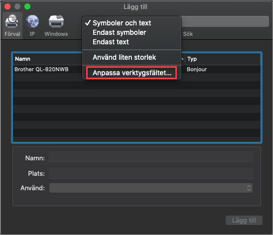This screenshot has width=273, height=235.
Task: Close the Lägg till window
Action: (7, 6)
